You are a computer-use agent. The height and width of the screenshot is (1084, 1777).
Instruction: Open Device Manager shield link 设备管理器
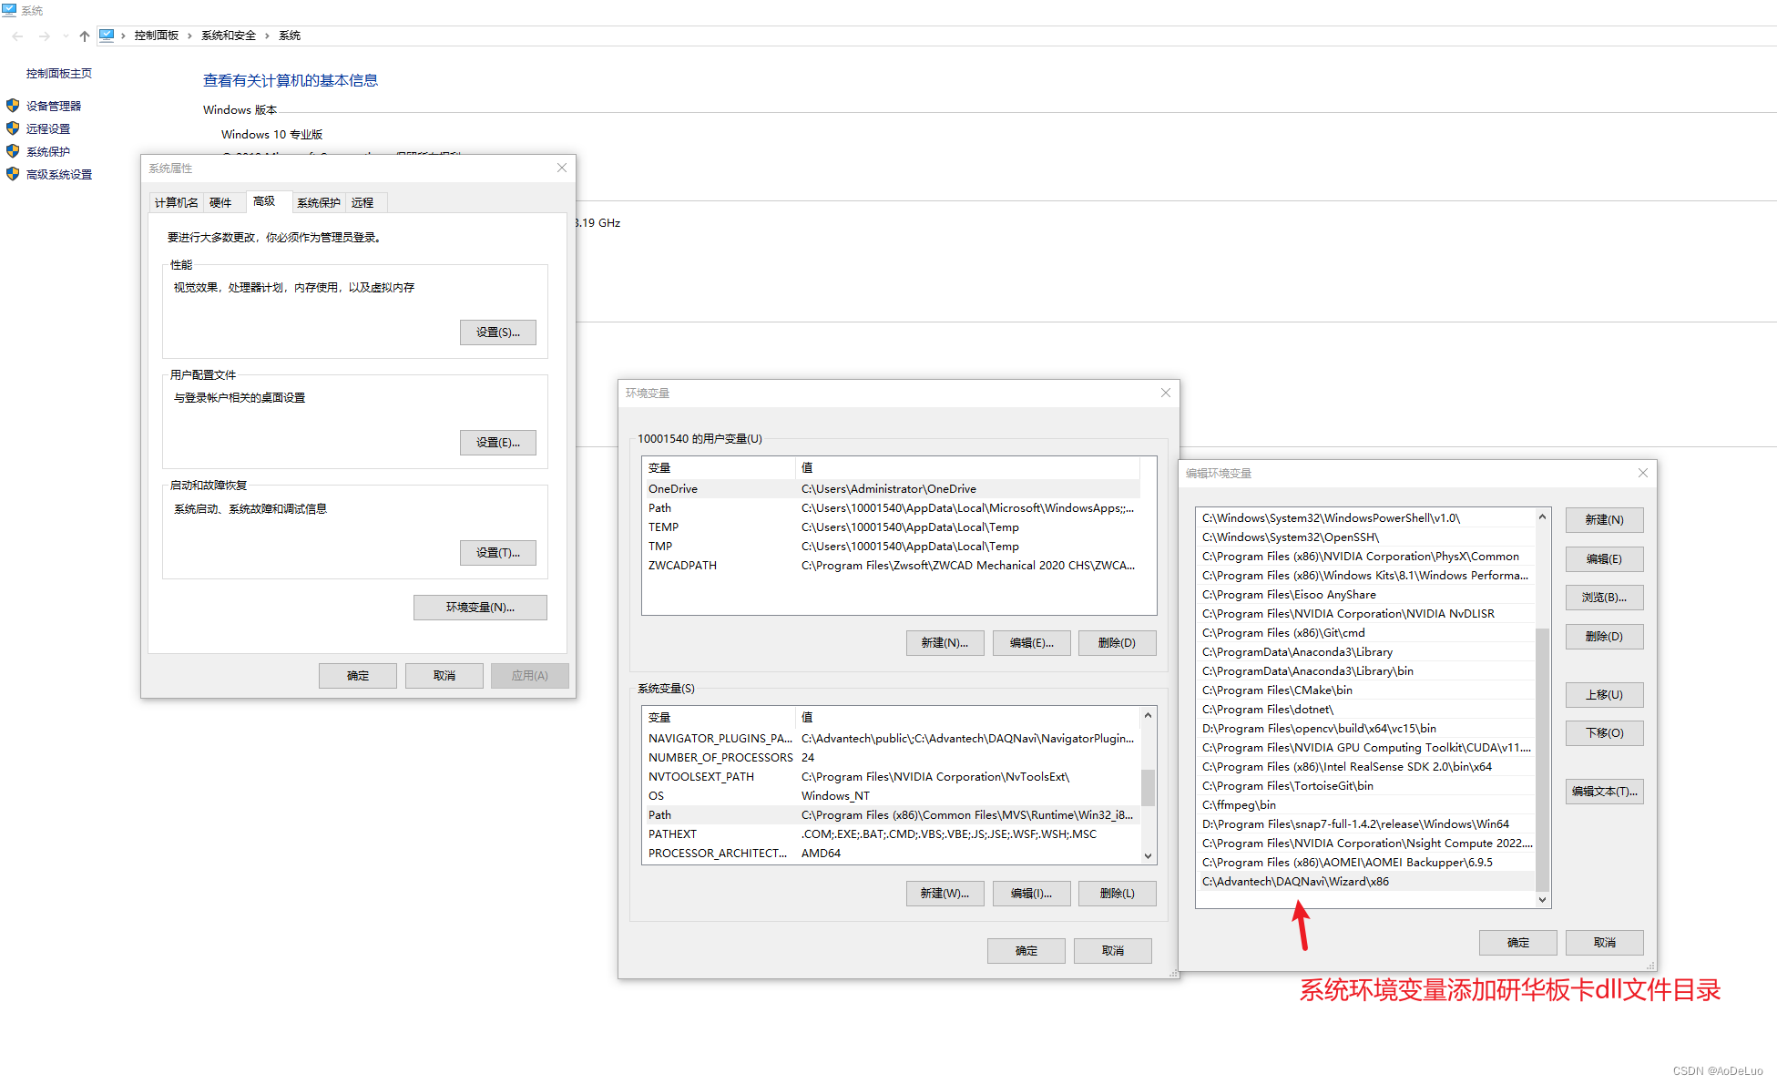pyautogui.click(x=54, y=106)
